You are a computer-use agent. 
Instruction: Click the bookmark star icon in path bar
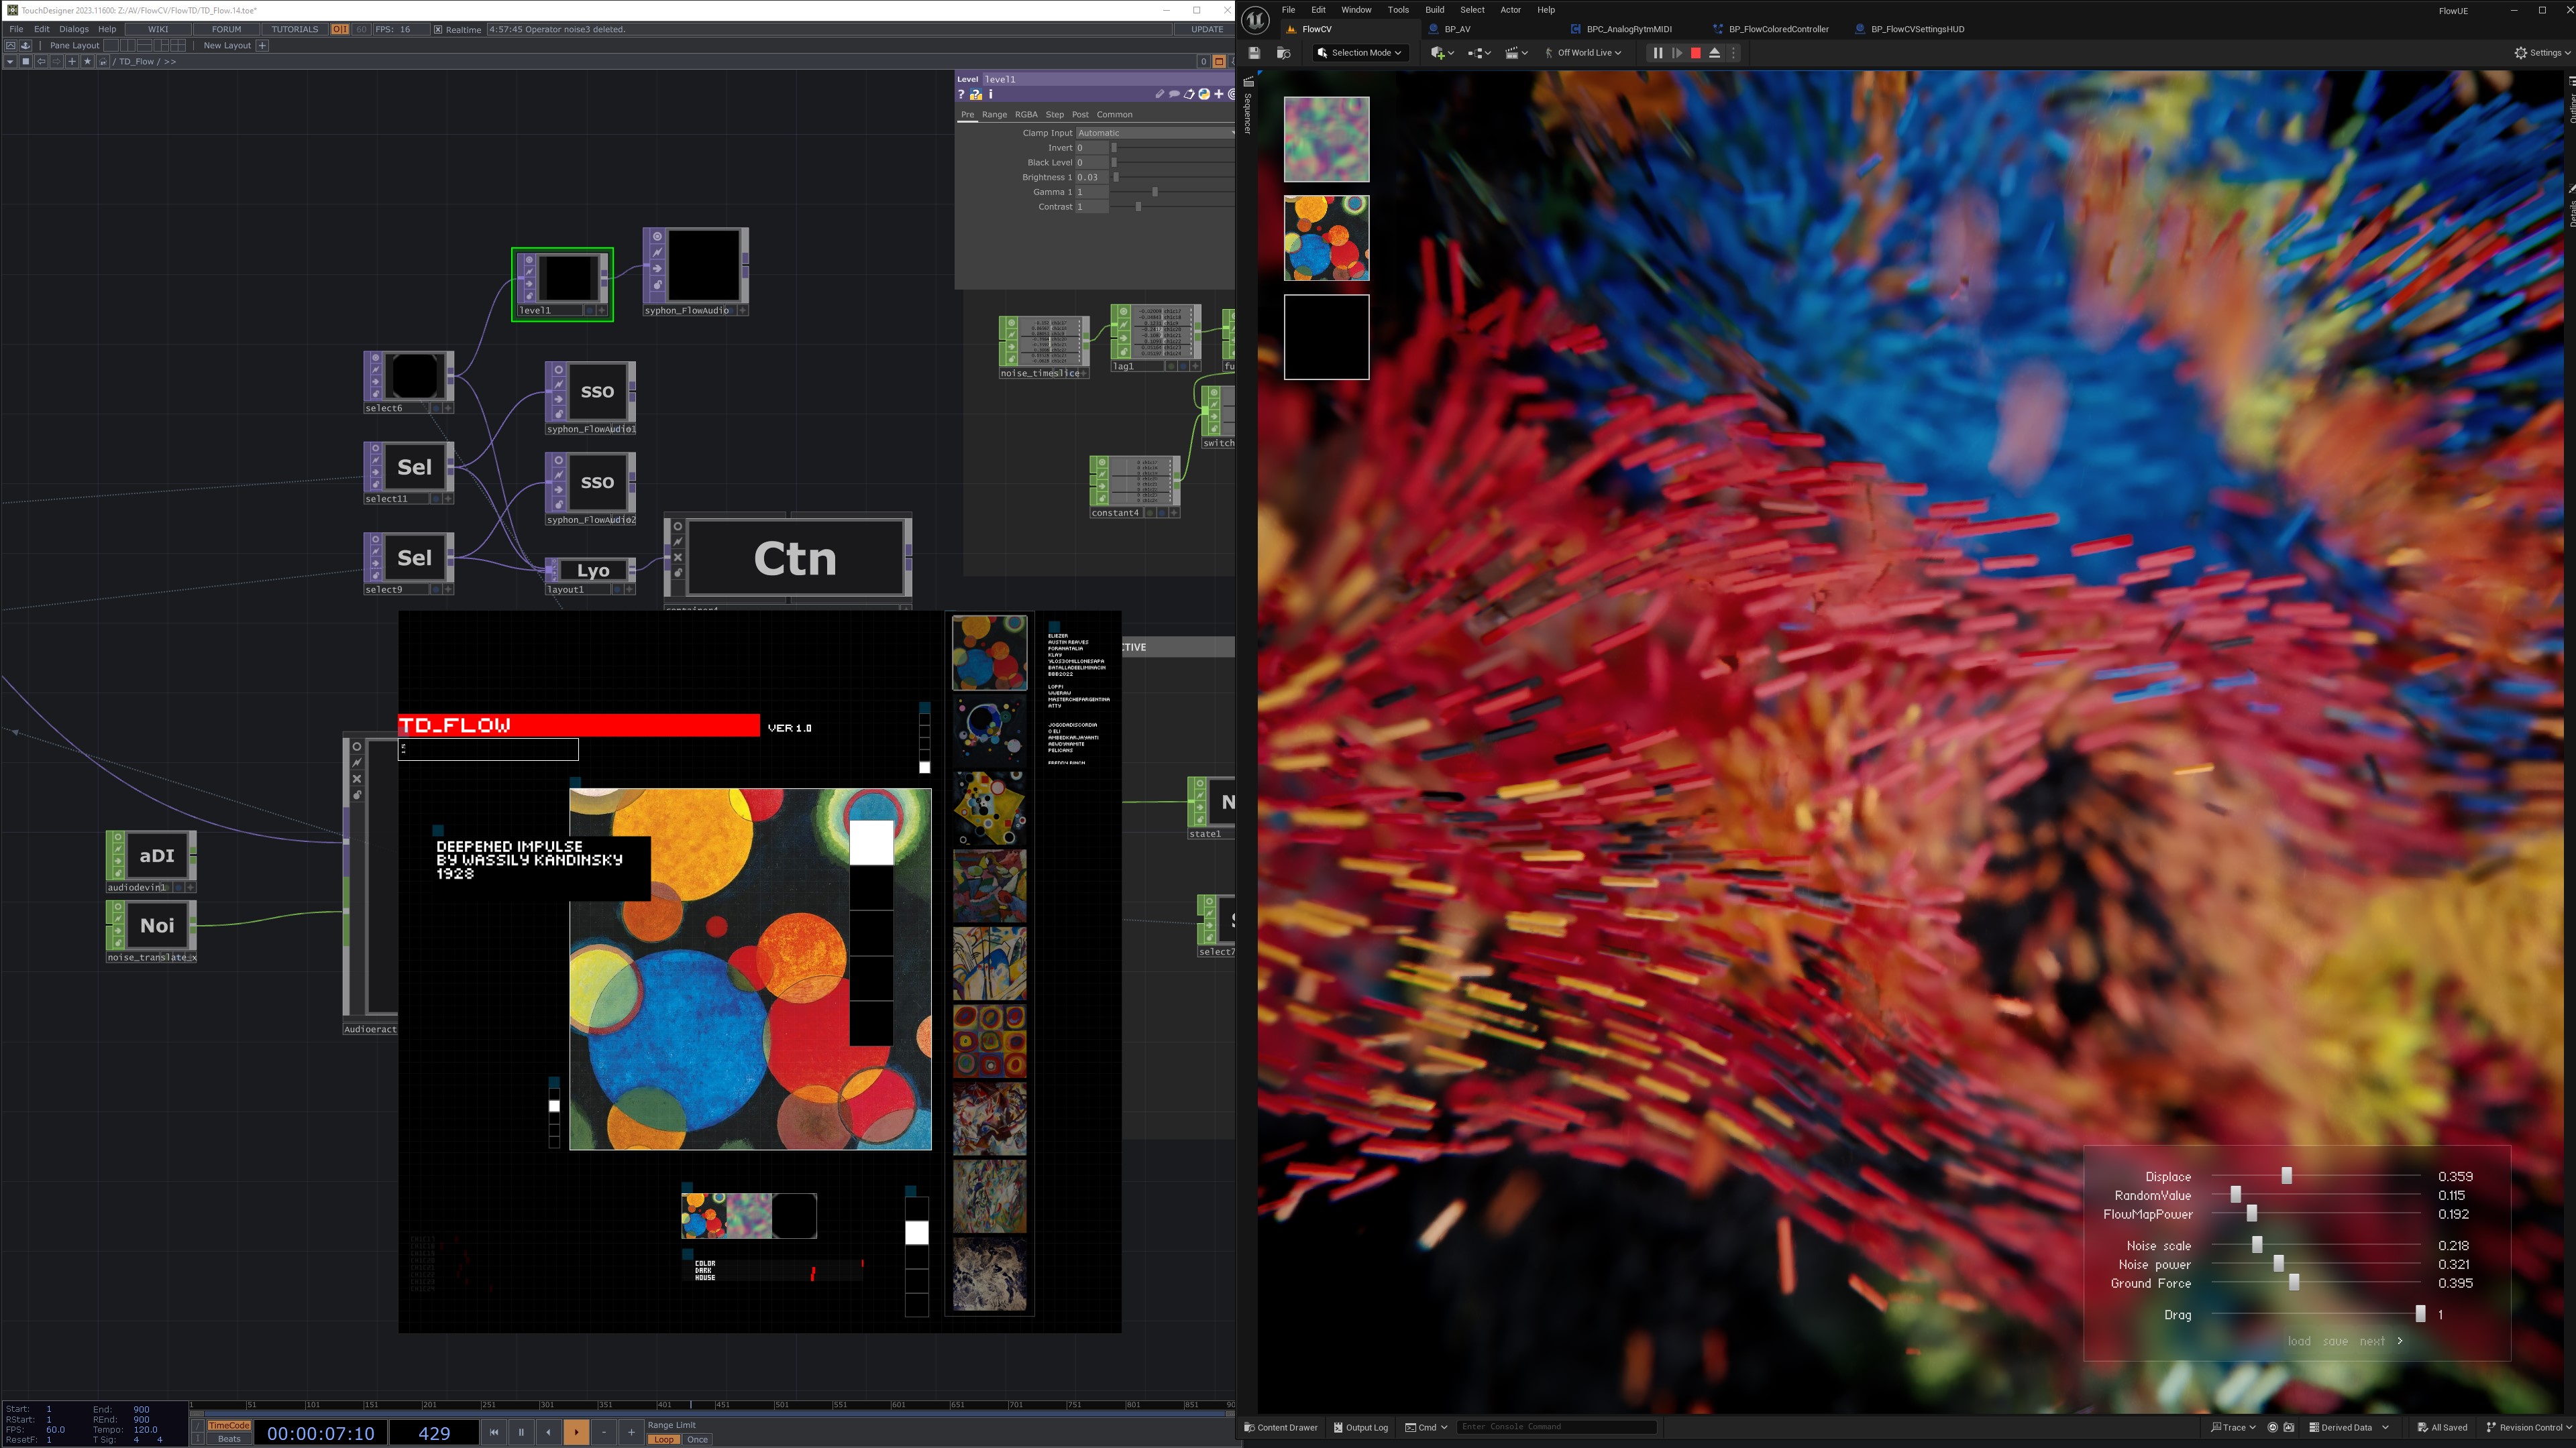coord(87,61)
